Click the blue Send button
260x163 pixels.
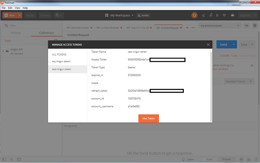click(224, 44)
